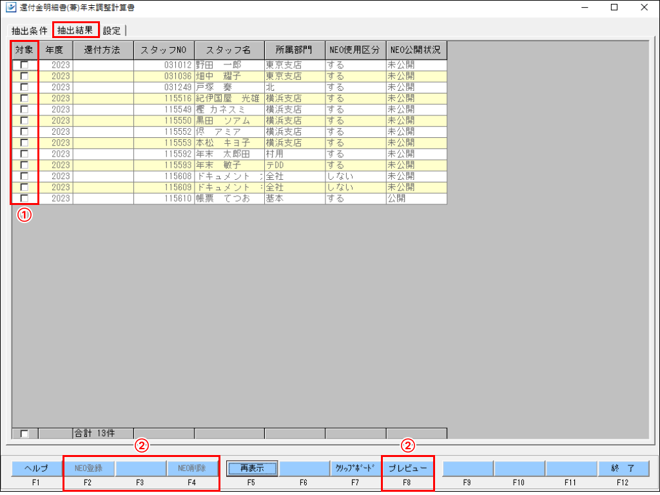Image resolution: width=660 pixels, height=495 pixels.
Task: Click the 合計 13件 total cell
Action: (x=103, y=433)
